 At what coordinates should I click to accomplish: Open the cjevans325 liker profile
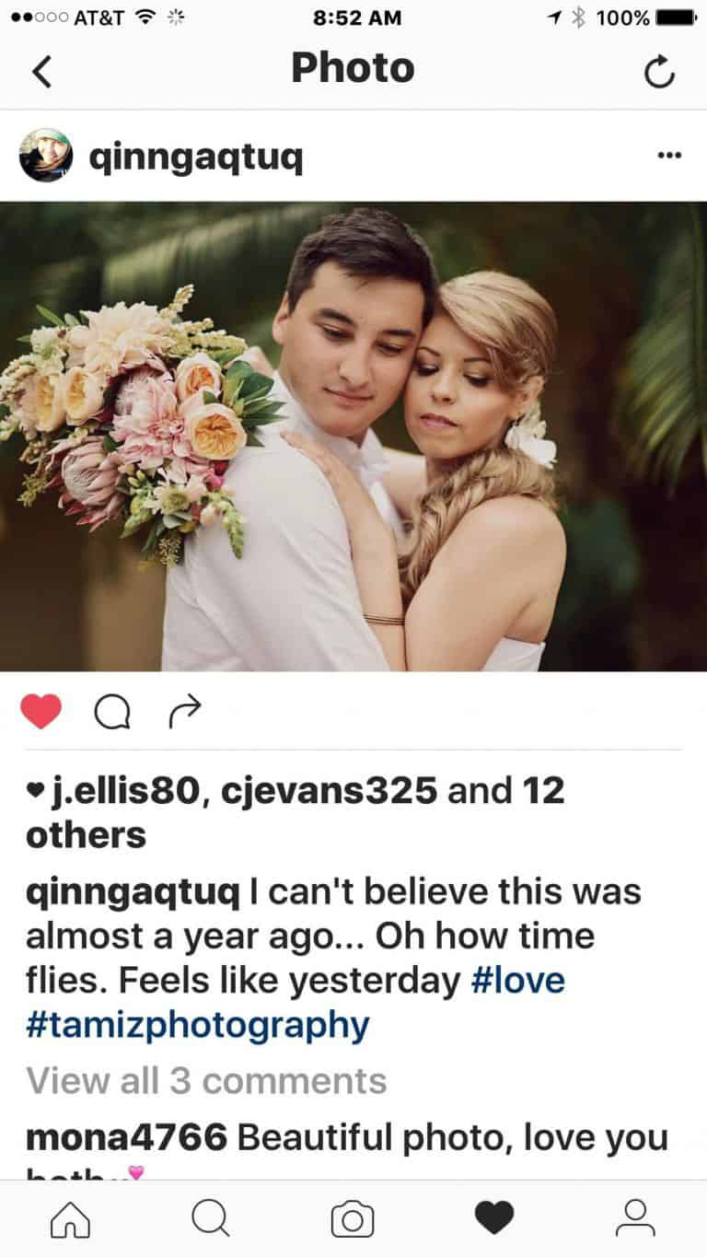click(x=330, y=790)
